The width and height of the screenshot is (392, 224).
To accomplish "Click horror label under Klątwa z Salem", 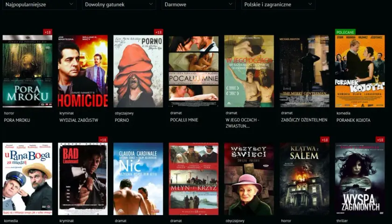I will 286,221.
